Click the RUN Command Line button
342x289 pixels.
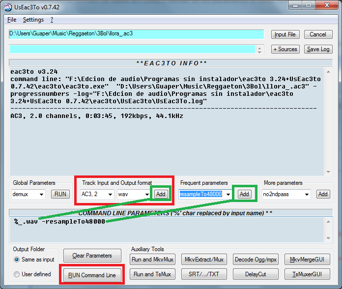click(x=92, y=275)
